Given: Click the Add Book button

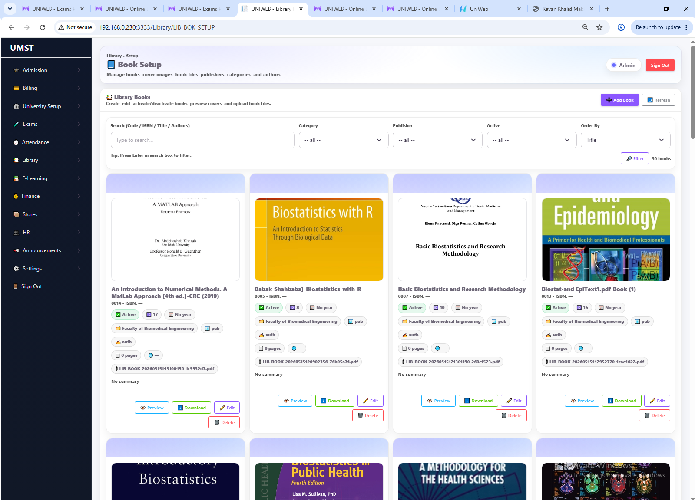Looking at the screenshot, I should pos(620,100).
